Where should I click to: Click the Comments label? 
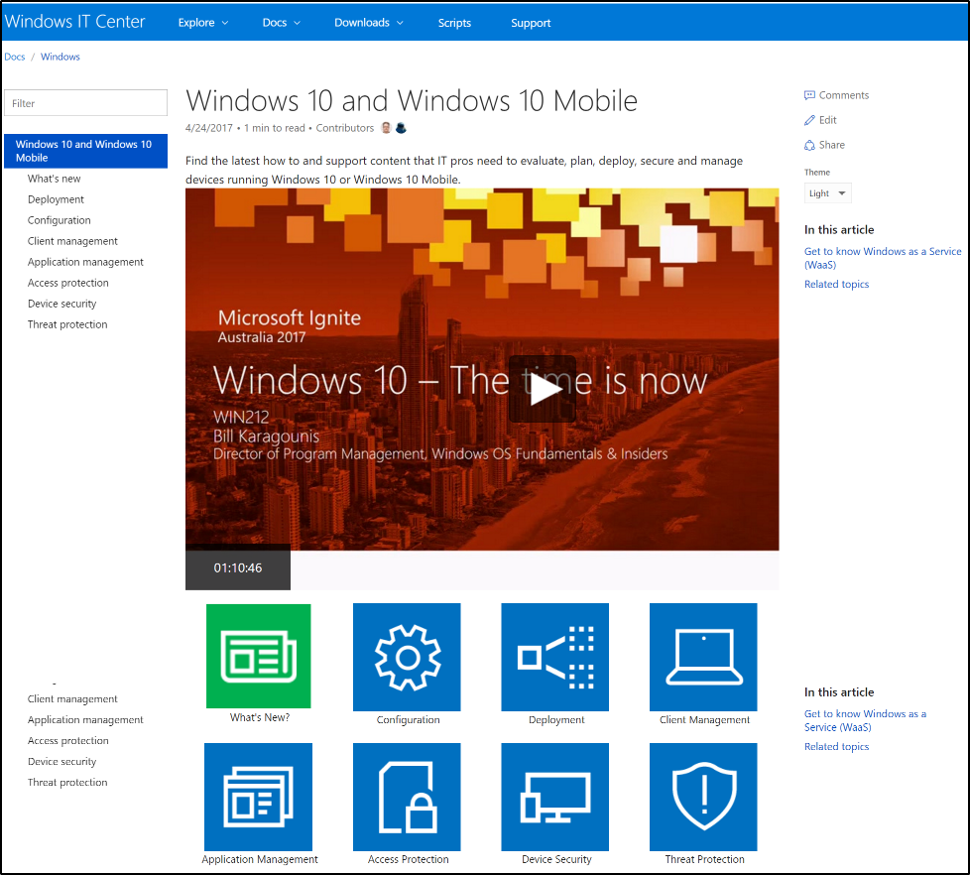coord(844,95)
